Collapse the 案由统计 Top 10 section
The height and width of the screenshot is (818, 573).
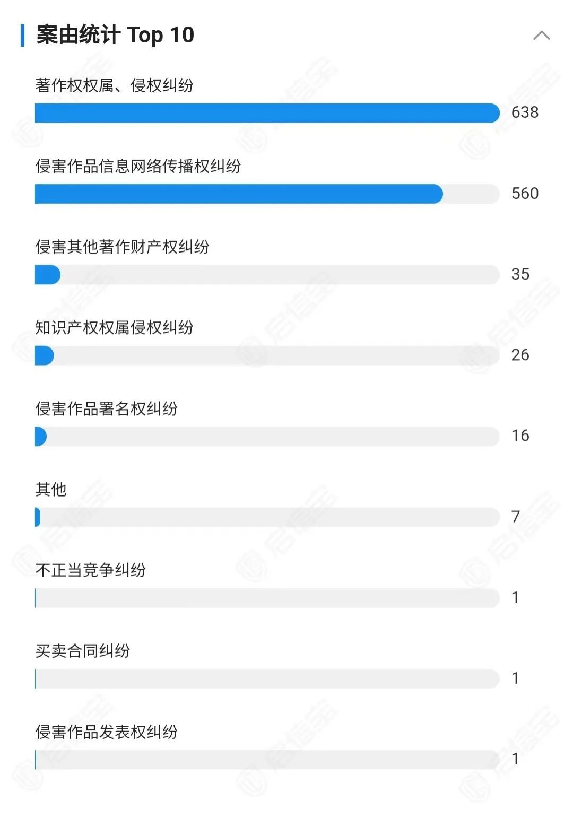pos(541,36)
